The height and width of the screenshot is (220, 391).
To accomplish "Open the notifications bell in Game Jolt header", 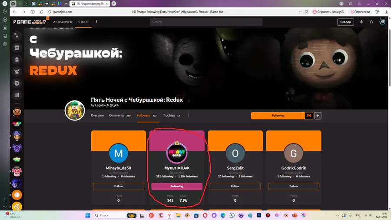I will (361, 22).
